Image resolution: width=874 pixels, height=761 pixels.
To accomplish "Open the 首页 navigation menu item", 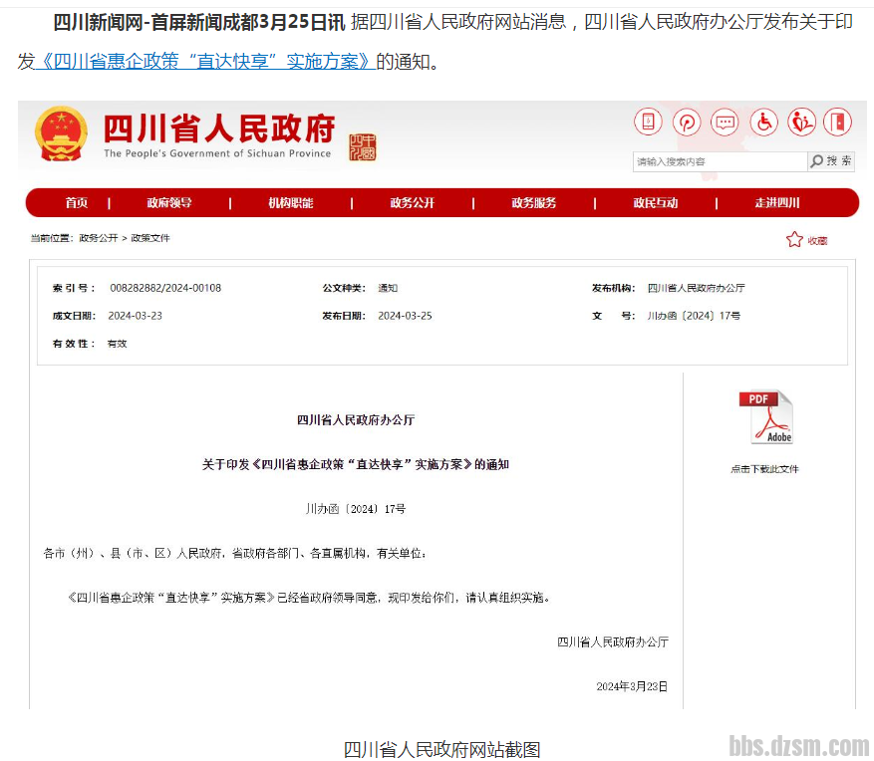I will pos(77,203).
